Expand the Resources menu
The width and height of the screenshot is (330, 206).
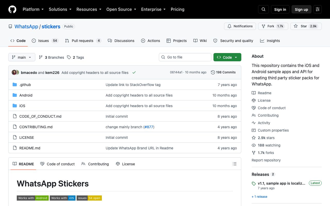click(x=89, y=9)
